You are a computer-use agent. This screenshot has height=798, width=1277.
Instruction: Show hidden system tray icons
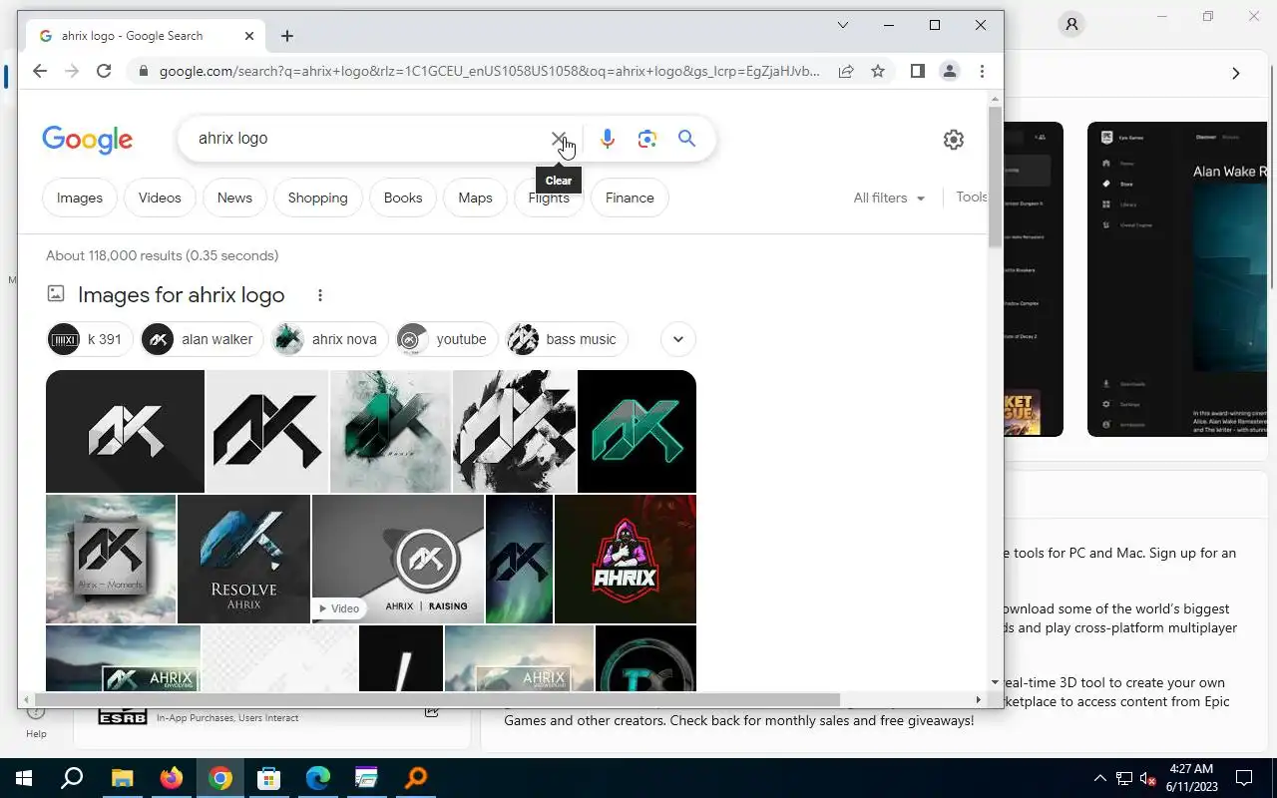(x=1100, y=778)
